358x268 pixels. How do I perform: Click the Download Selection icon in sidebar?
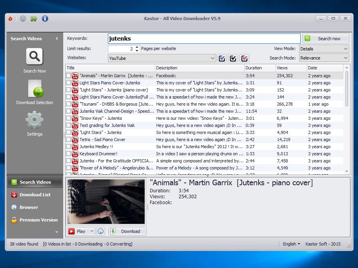pyautogui.click(x=35, y=88)
